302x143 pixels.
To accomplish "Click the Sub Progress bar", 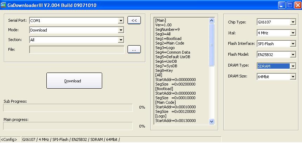I will tap(68, 108).
